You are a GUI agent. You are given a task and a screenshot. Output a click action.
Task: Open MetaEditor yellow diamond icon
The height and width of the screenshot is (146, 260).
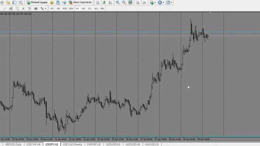52,2
